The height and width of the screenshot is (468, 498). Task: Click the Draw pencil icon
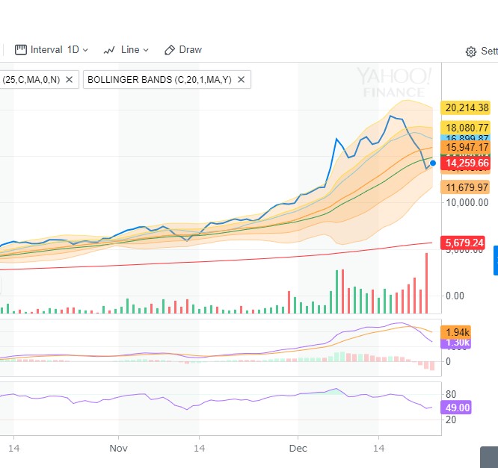point(170,50)
